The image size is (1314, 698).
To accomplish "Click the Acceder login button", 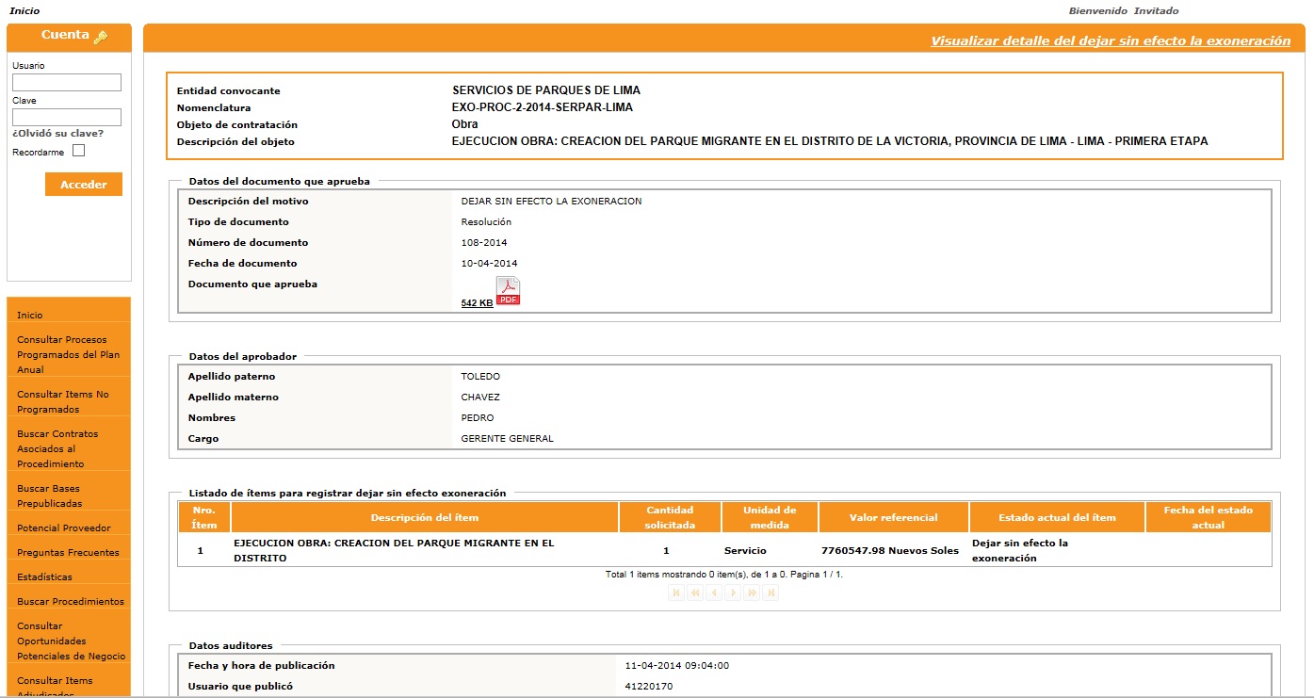I will tap(84, 185).
